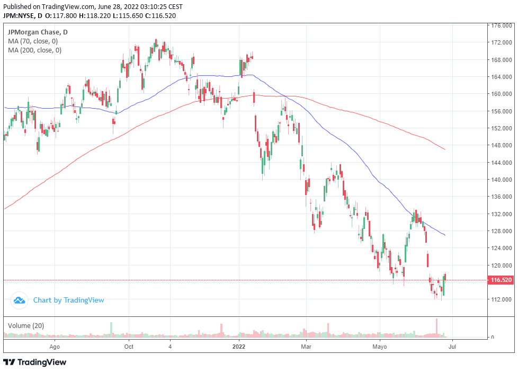Click the 'Oct' date axis label
The height and width of the screenshot is (372, 518).
pyautogui.click(x=129, y=347)
